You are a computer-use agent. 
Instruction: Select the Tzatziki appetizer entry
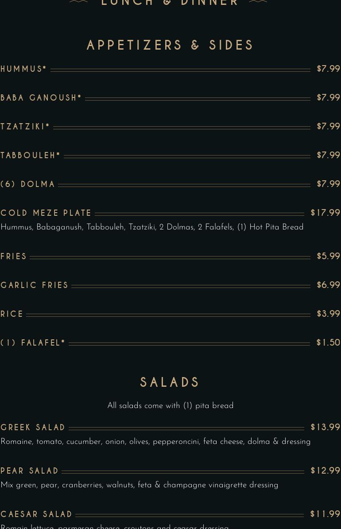(x=25, y=127)
